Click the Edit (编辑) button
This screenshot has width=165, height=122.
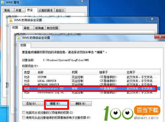(x=56, y=104)
